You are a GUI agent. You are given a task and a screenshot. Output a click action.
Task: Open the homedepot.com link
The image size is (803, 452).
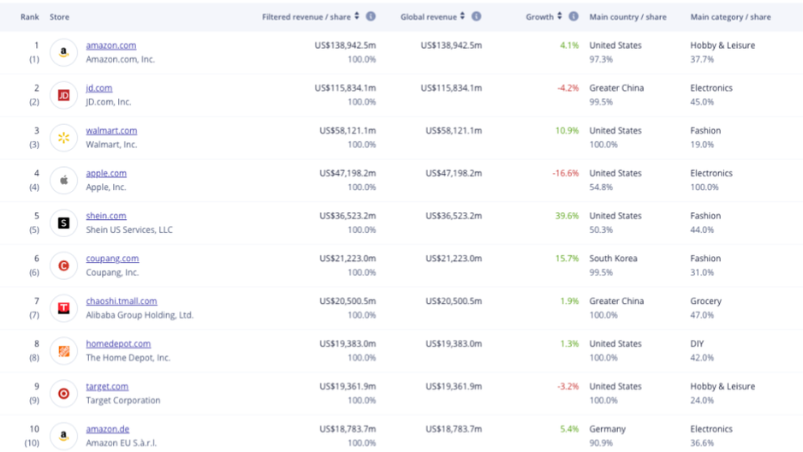coord(118,344)
